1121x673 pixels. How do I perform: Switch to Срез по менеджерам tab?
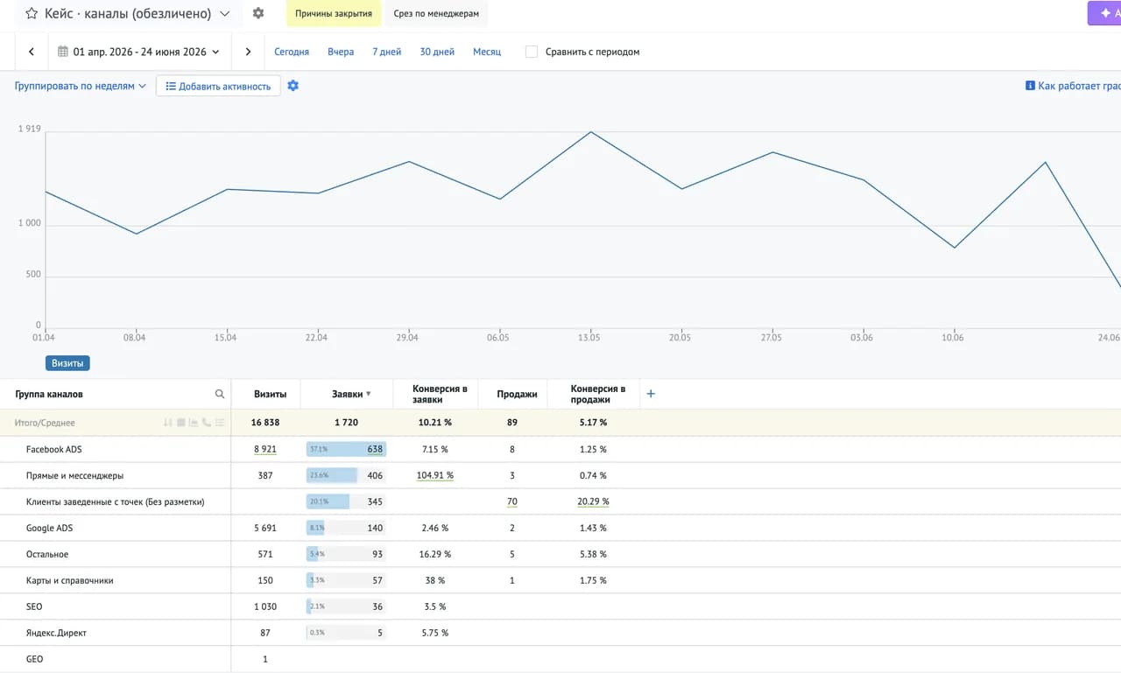coord(436,14)
